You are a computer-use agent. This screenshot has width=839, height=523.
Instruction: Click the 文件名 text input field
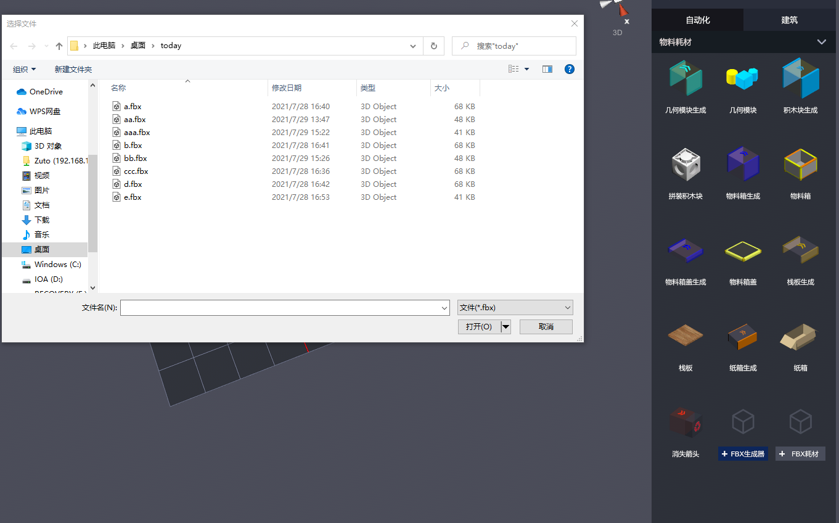click(x=280, y=308)
